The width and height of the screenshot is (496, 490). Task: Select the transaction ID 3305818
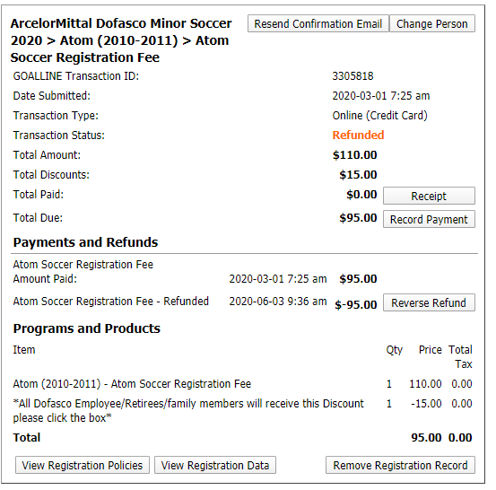(x=352, y=76)
